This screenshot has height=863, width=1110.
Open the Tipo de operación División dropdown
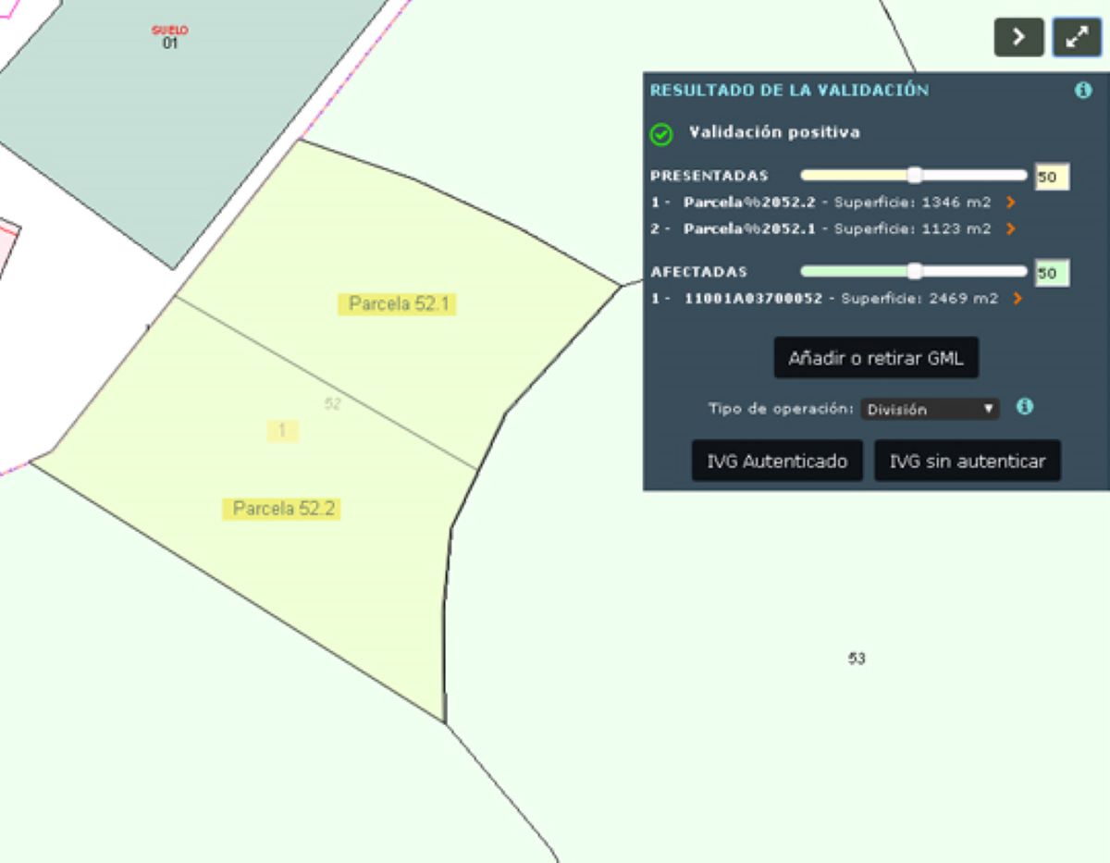(x=930, y=409)
